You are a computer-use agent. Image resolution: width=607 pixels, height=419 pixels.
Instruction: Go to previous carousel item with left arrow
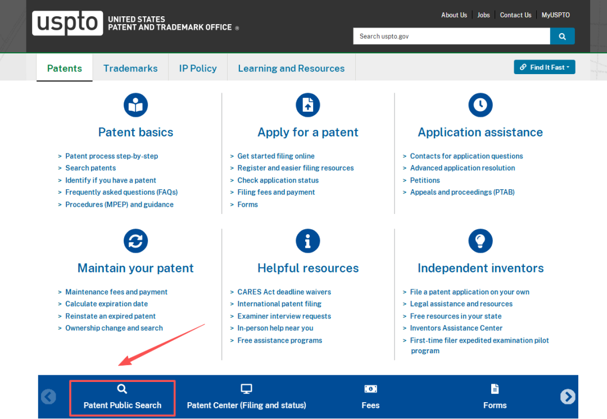(x=49, y=397)
